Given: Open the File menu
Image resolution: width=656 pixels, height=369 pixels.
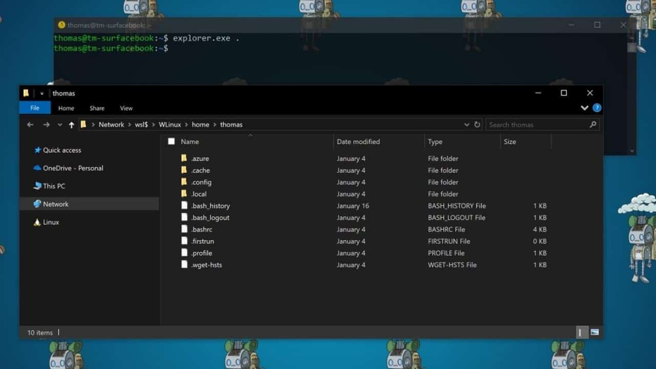Looking at the screenshot, I should 34,108.
